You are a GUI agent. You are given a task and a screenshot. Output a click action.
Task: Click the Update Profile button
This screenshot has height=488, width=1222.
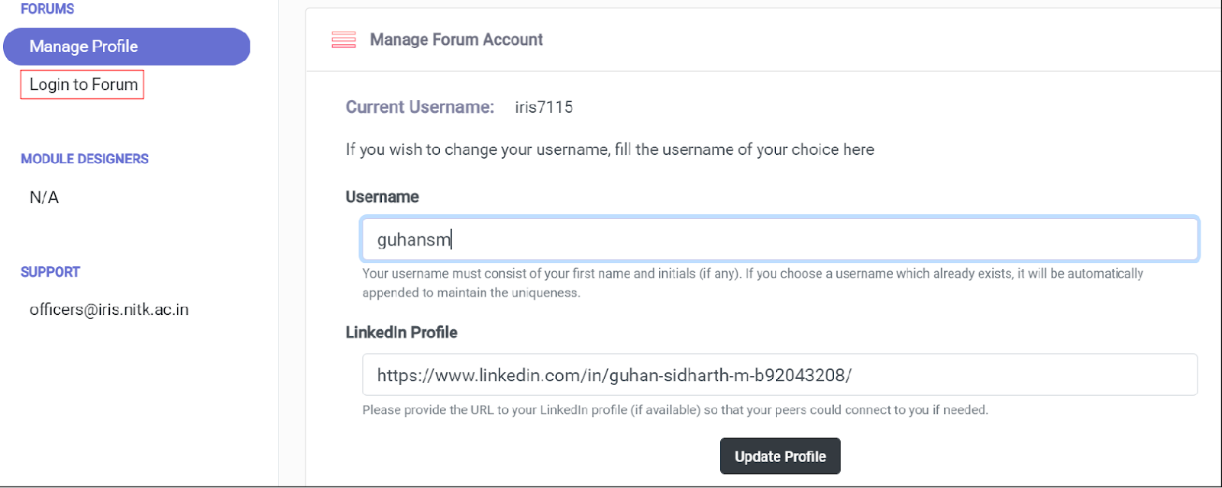pyautogui.click(x=780, y=456)
